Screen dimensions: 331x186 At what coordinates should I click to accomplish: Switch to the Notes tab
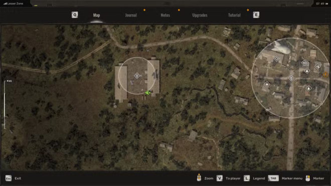[165, 15]
